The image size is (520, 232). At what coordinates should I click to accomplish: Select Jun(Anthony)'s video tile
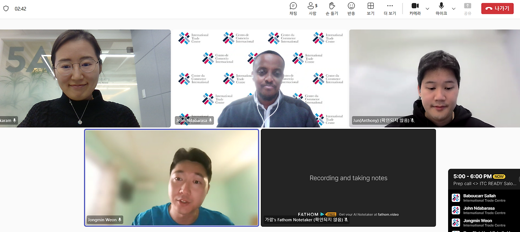pyautogui.click(x=434, y=78)
